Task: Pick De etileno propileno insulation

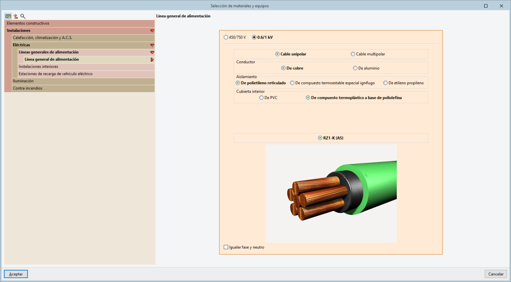Action: [x=385, y=83]
